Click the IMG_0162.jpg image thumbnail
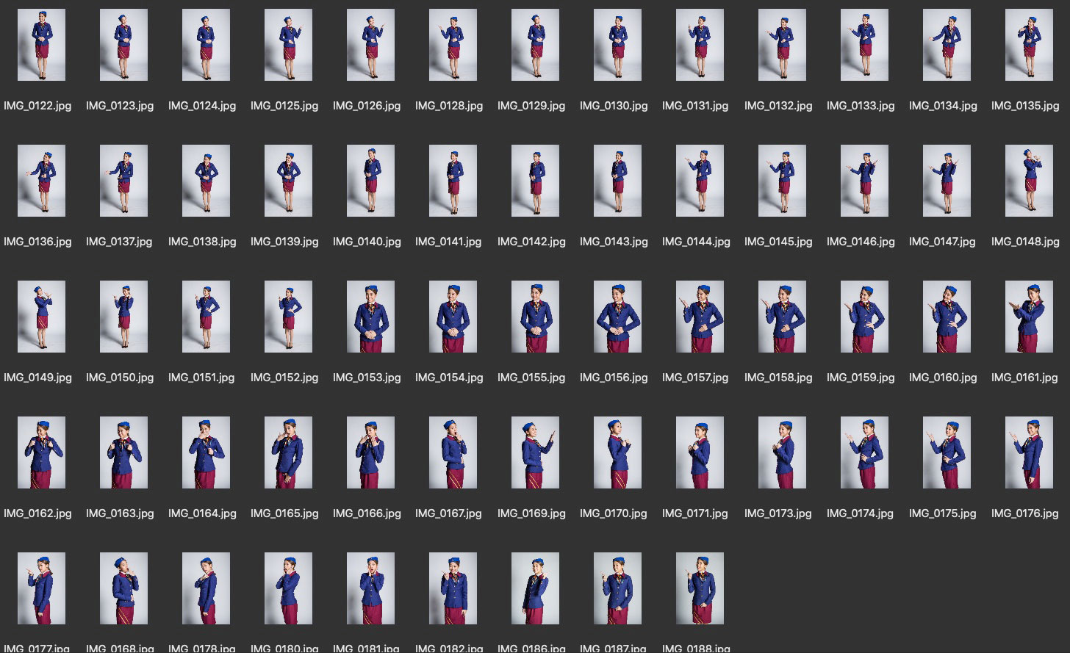1070x653 pixels. [x=41, y=452]
